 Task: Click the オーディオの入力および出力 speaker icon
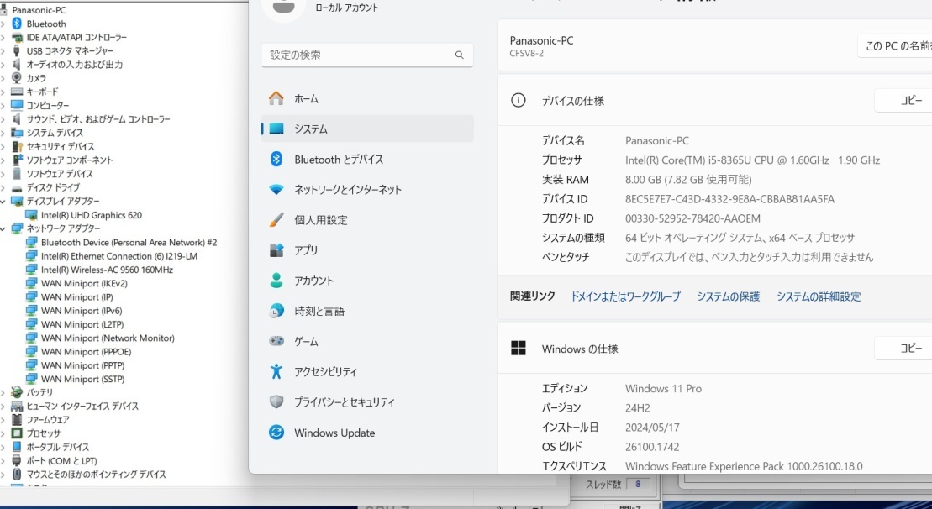[17, 65]
